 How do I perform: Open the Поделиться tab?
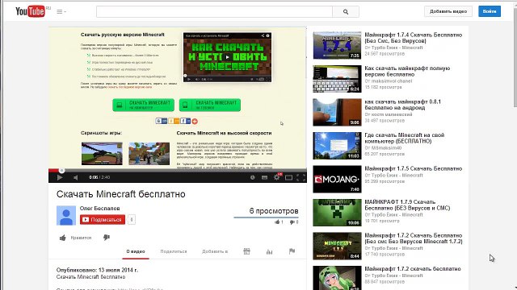(x=174, y=251)
